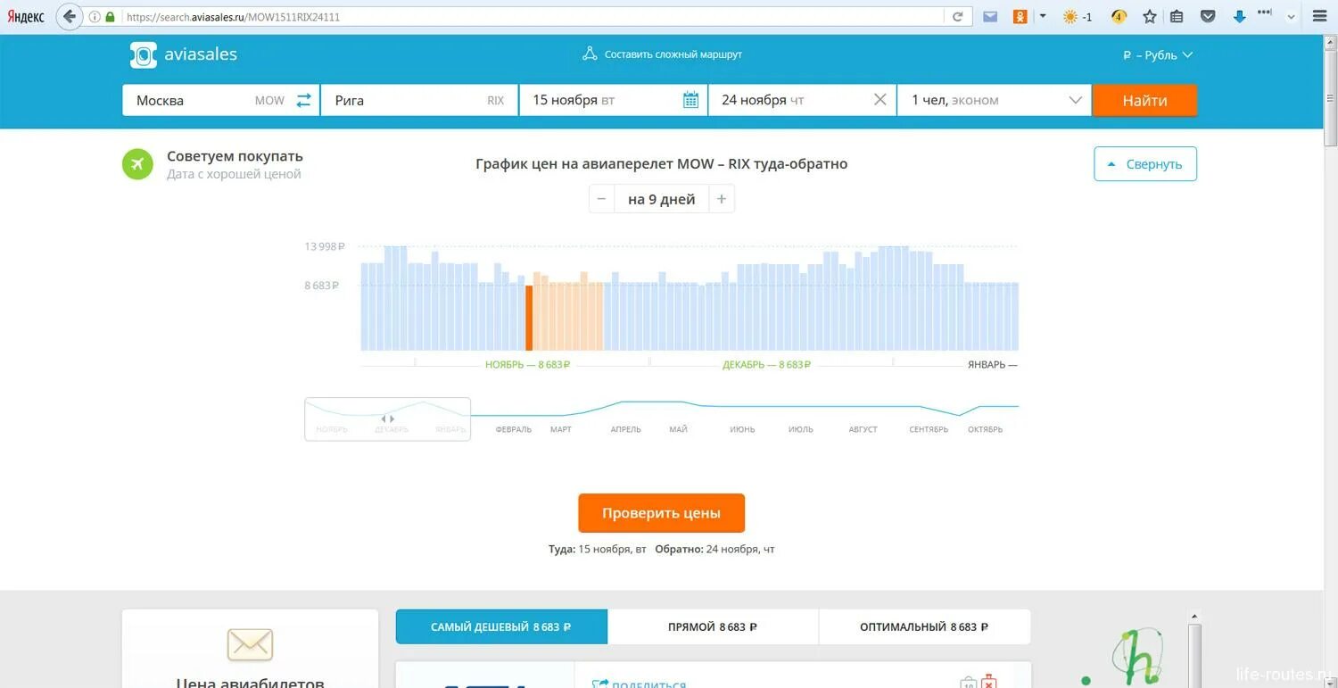Click the ДЕКАБРЬ — 8 683 ₽ label
This screenshot has width=1338, height=688.
(x=766, y=365)
